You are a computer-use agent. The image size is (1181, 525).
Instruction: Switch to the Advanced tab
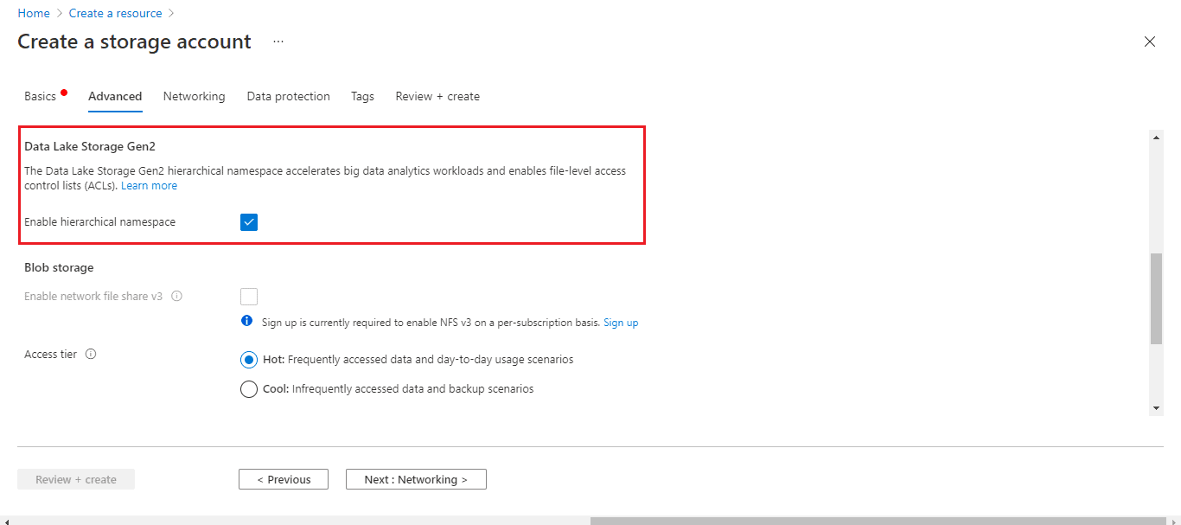[x=115, y=96]
